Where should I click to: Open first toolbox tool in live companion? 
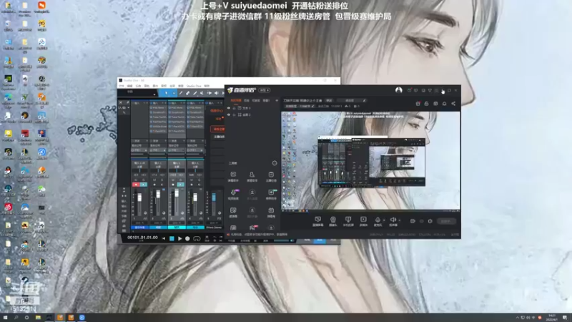tap(233, 176)
